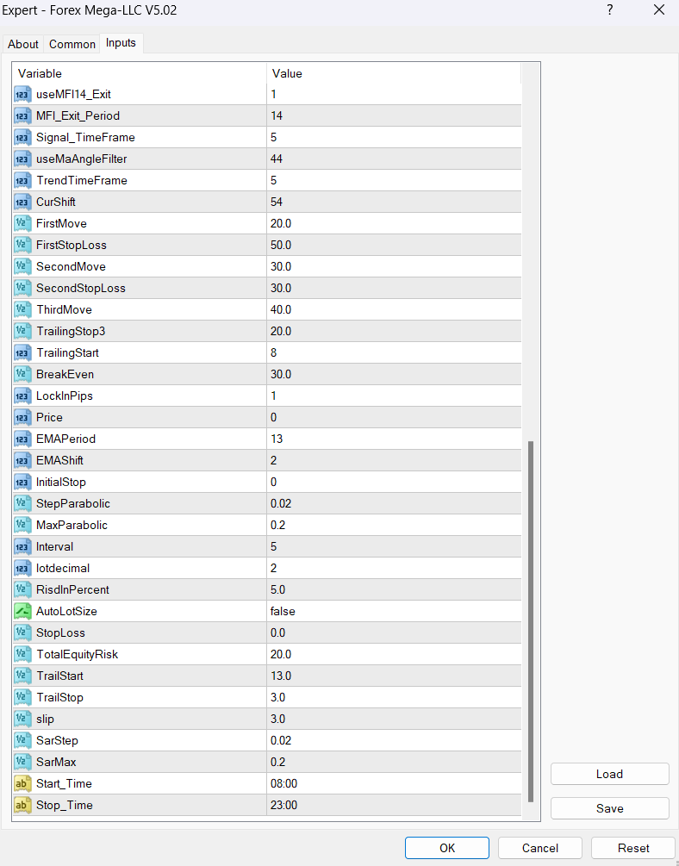Image resolution: width=679 pixels, height=866 pixels.
Task: Click the double-type icon beside FirstMove
Action: tap(22, 224)
